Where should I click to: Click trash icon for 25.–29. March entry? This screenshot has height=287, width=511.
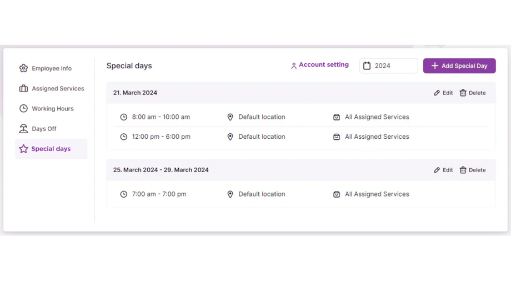coord(463,170)
